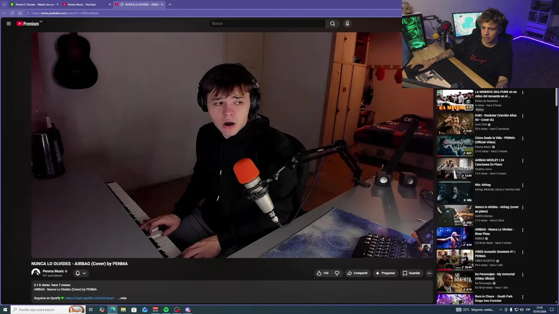
Task: Click the search magnifier button
Action: point(332,24)
